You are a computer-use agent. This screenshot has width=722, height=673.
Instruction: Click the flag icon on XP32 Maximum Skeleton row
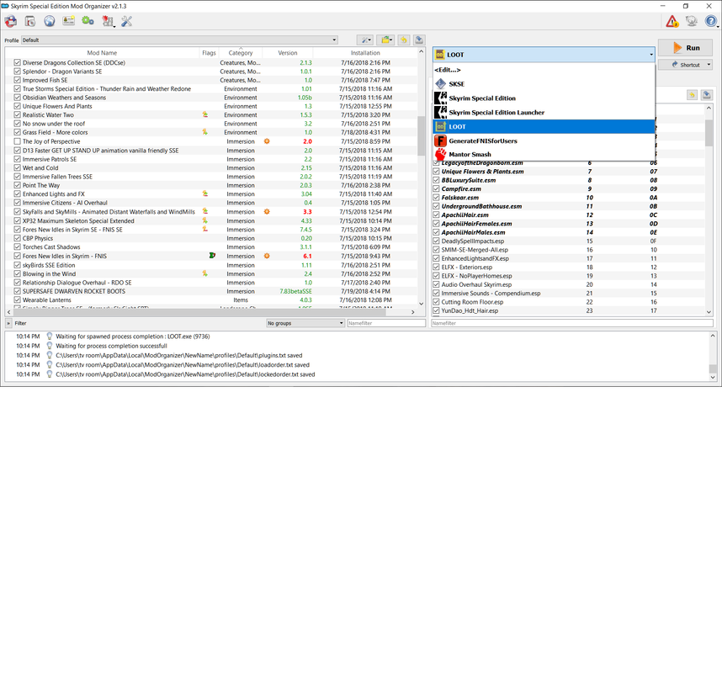coord(205,220)
